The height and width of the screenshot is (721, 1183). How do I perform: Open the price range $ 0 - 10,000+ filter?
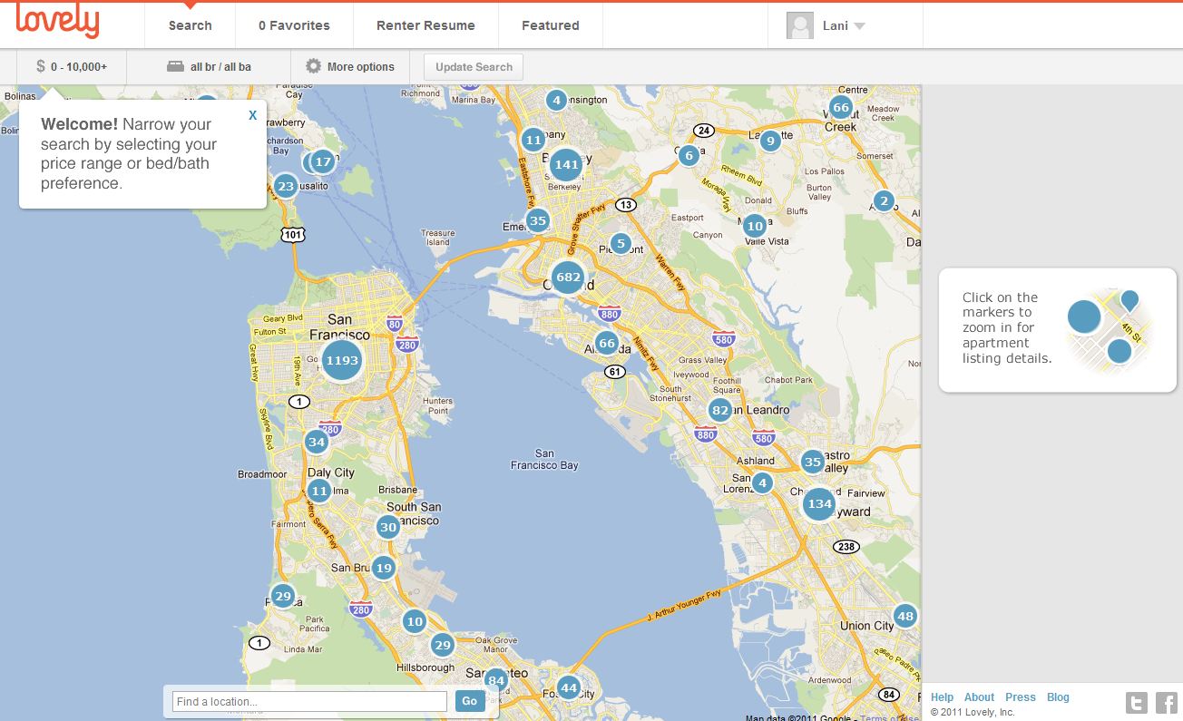[72, 66]
